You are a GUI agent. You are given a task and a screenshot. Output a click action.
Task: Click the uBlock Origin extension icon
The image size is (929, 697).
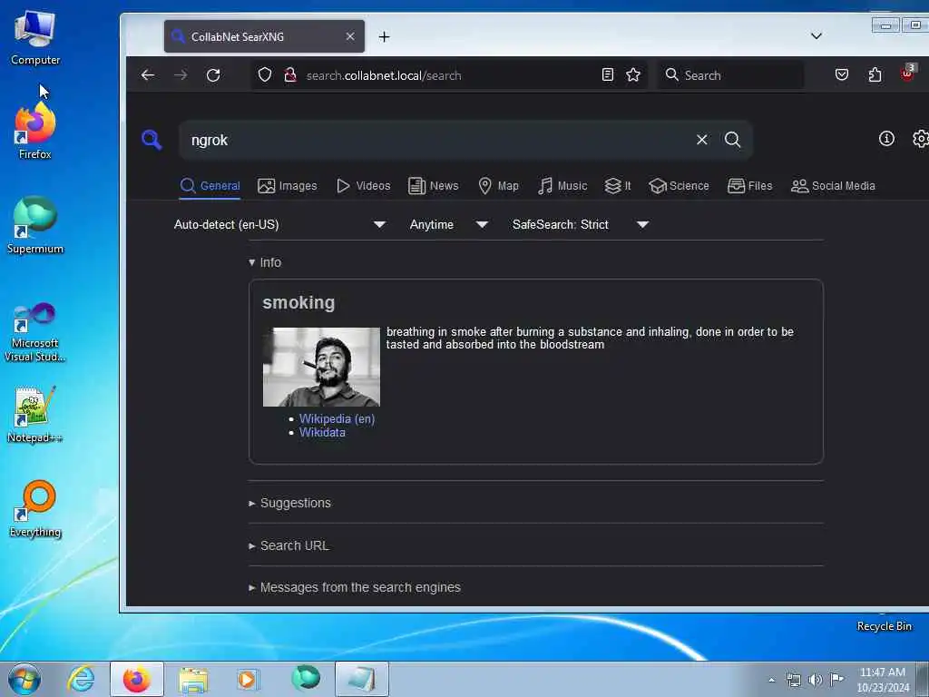tap(907, 74)
